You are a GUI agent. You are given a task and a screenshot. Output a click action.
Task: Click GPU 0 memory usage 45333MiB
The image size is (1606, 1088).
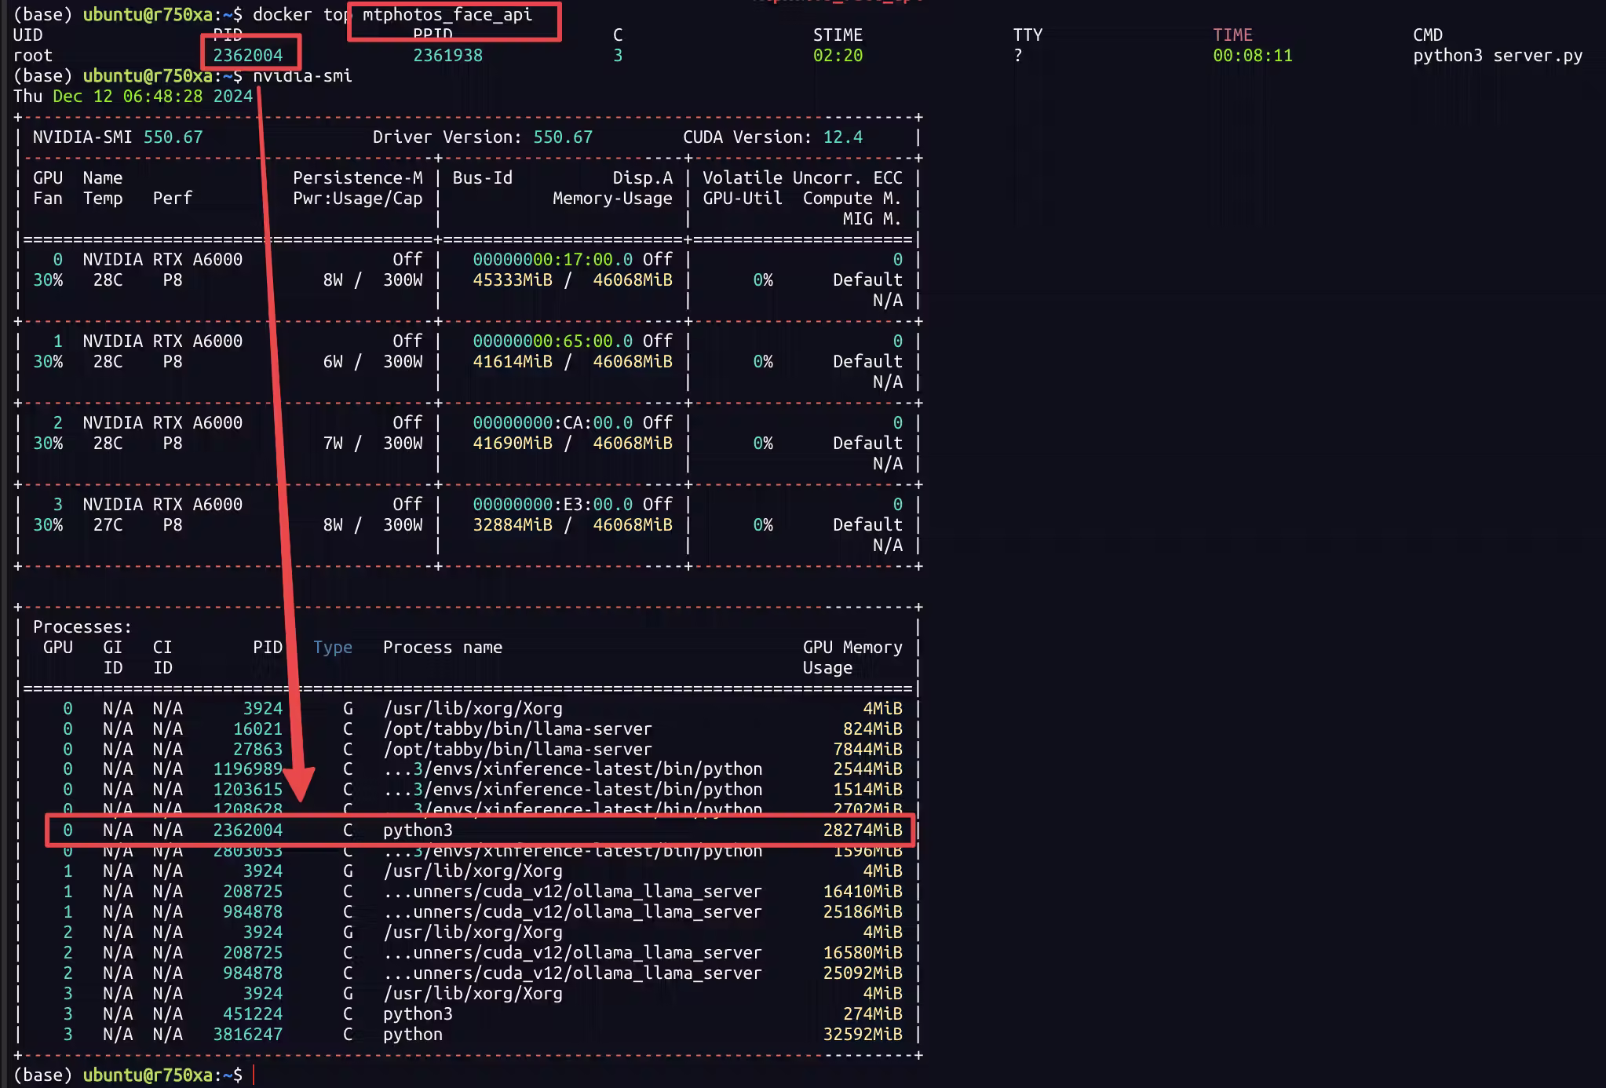(512, 279)
